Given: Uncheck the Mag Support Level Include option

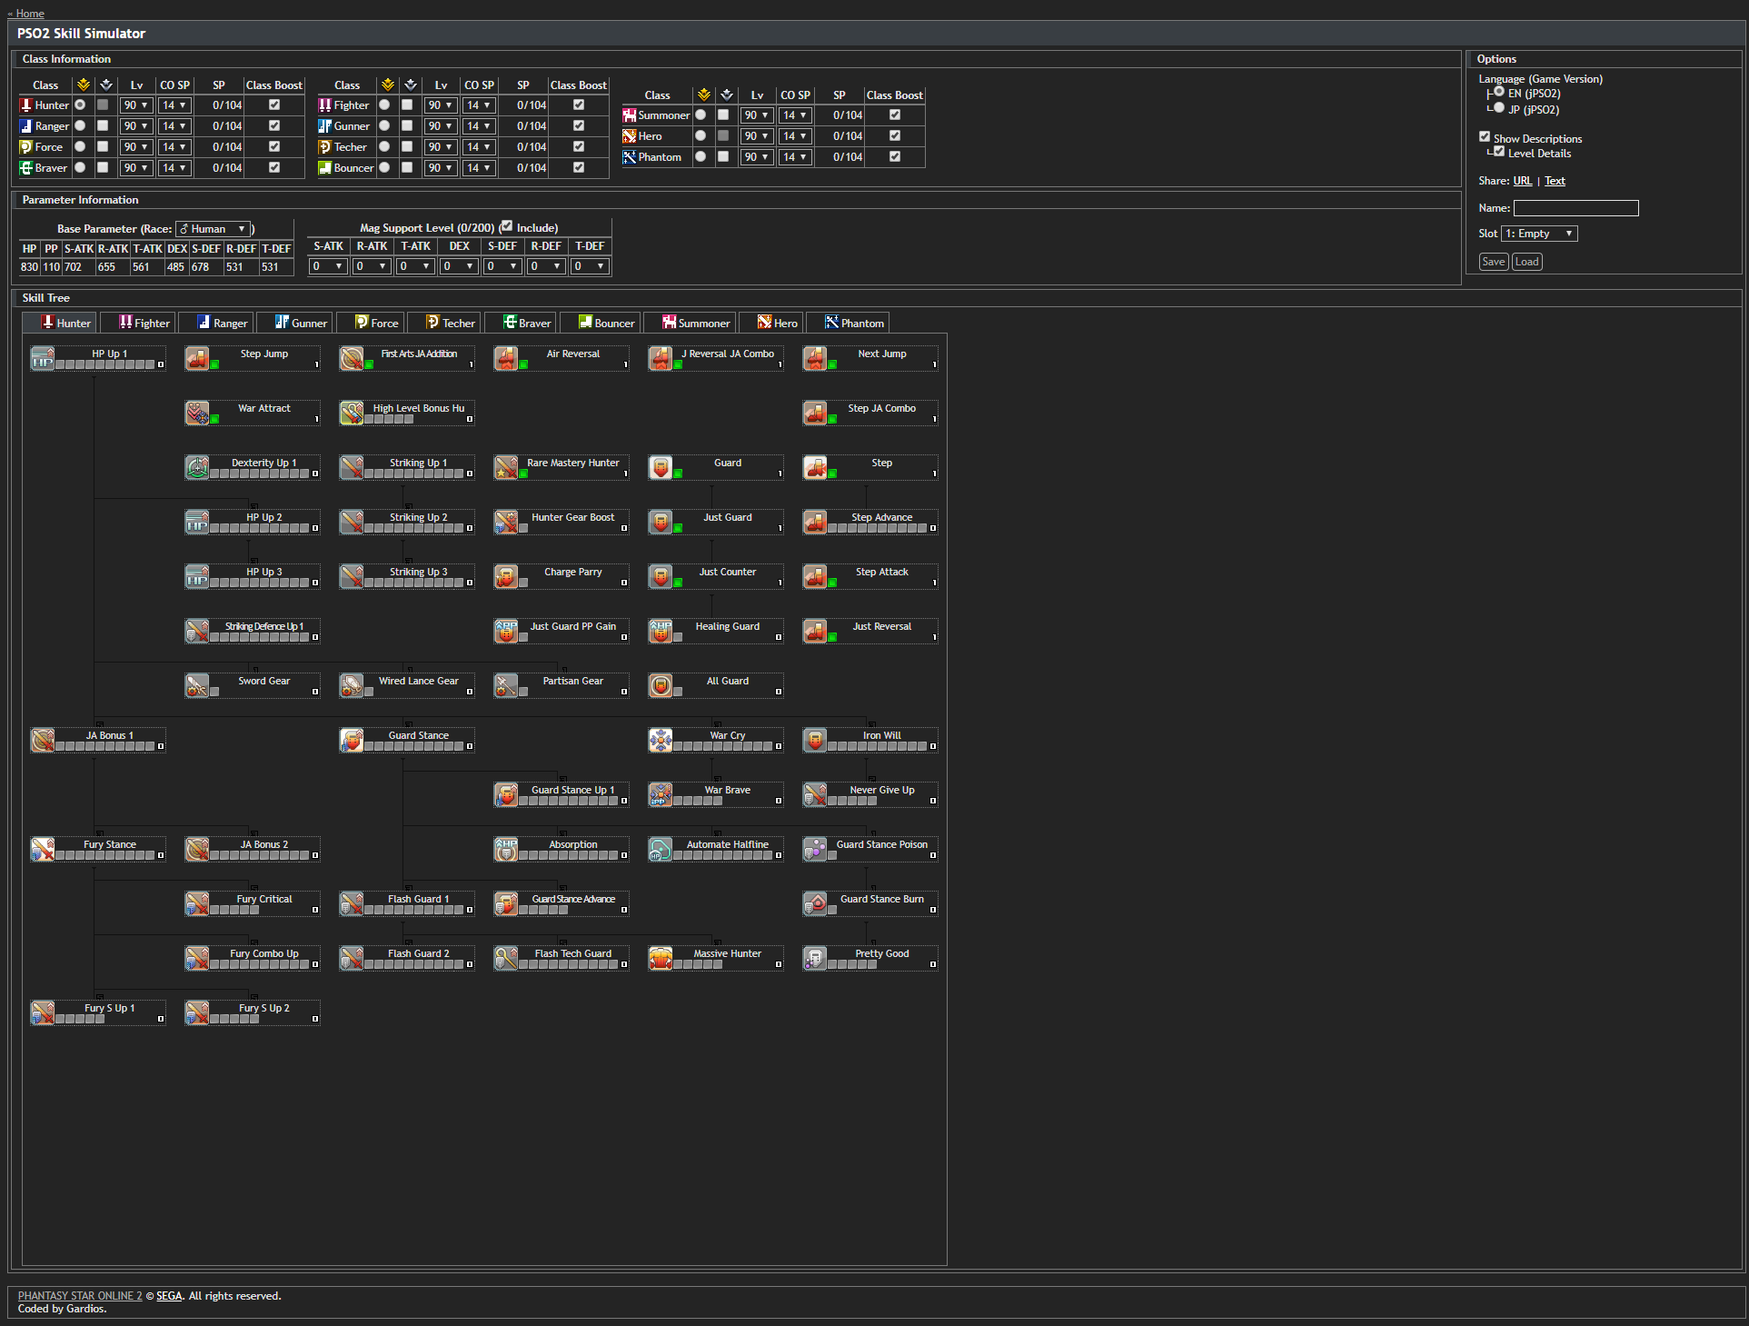Looking at the screenshot, I should [508, 226].
